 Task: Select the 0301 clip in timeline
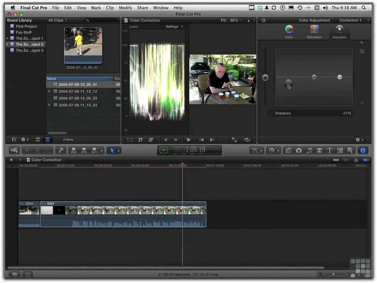[123, 215]
